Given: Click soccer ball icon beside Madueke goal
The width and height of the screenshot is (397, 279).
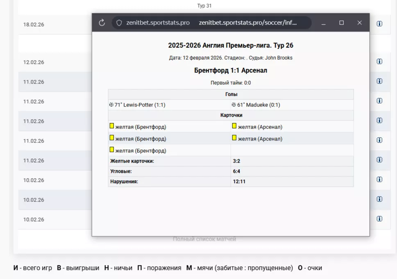Looking at the screenshot, I should pos(234,105).
